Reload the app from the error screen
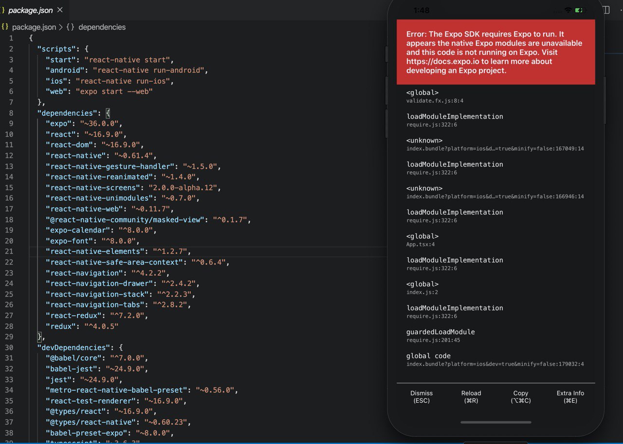Screen dimensions: 623x444 [x=471, y=397]
